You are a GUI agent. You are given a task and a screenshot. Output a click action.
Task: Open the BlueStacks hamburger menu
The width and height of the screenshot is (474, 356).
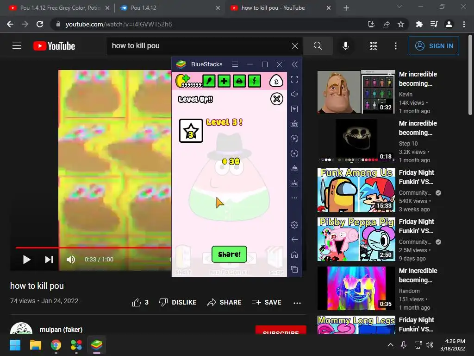pyautogui.click(x=235, y=64)
